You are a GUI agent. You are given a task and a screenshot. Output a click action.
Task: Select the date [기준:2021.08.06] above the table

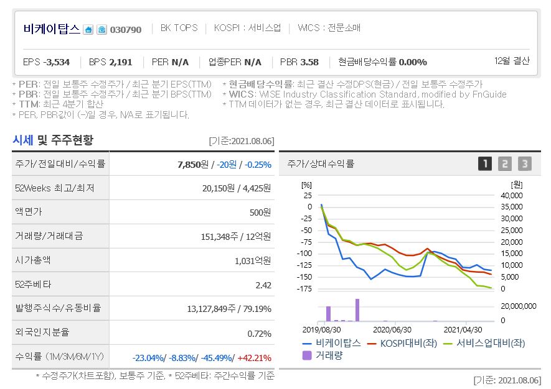(242, 141)
